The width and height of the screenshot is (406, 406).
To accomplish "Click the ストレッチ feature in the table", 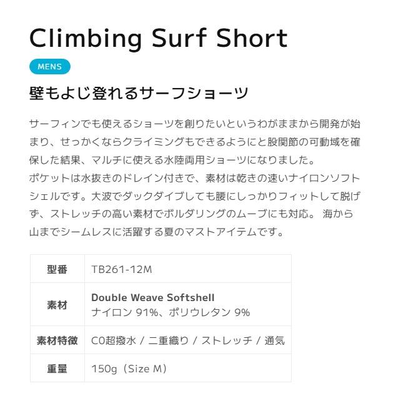I will click(x=226, y=341).
